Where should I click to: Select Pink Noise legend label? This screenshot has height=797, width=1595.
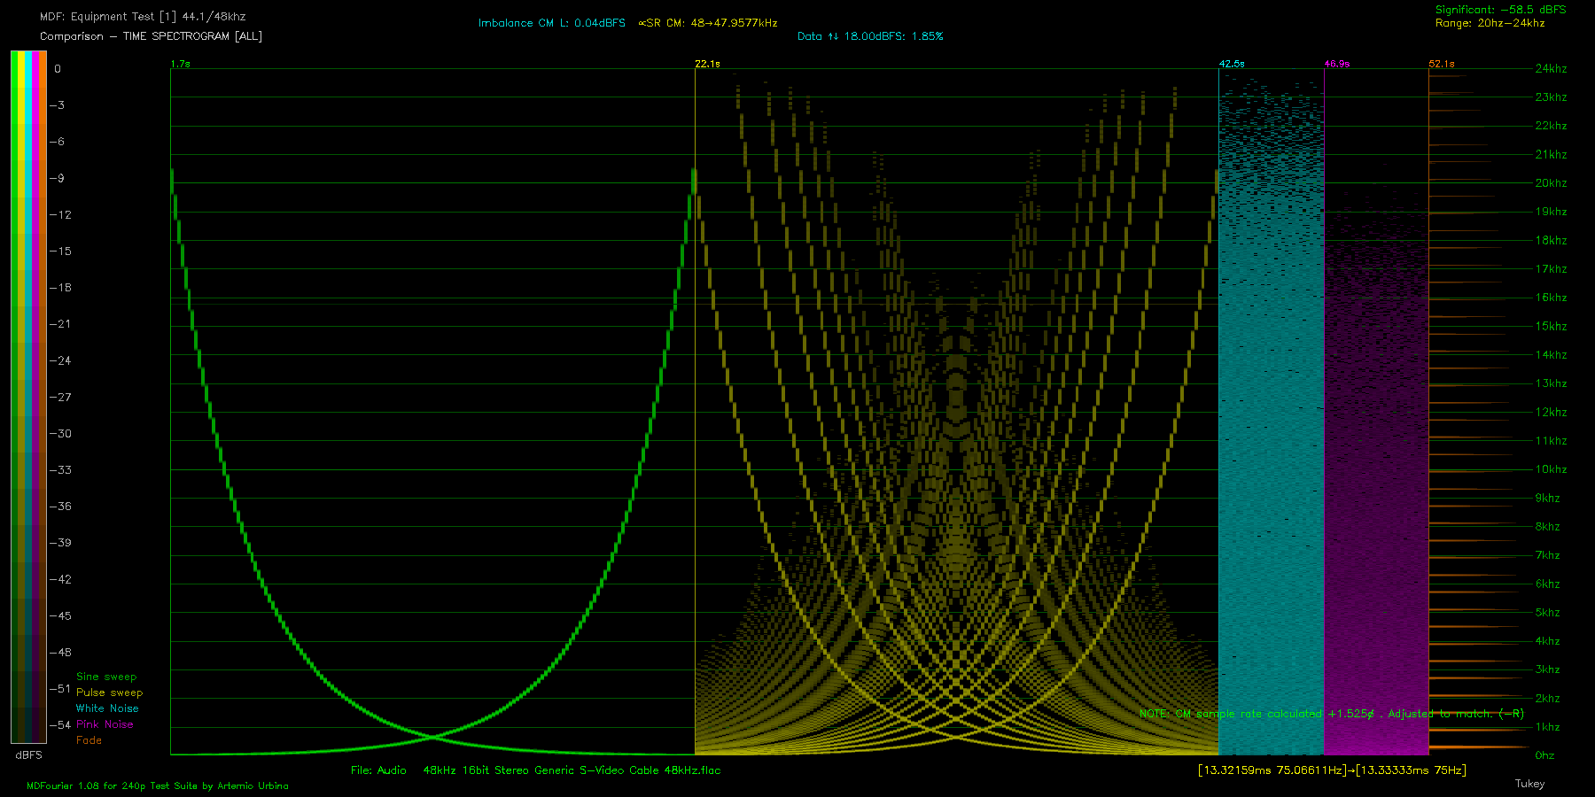point(105,724)
